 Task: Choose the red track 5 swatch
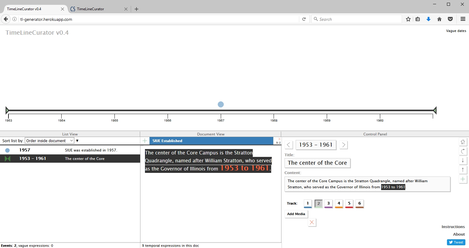click(349, 204)
